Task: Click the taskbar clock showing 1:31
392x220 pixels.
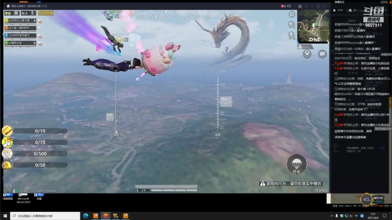Action: coord(373,216)
